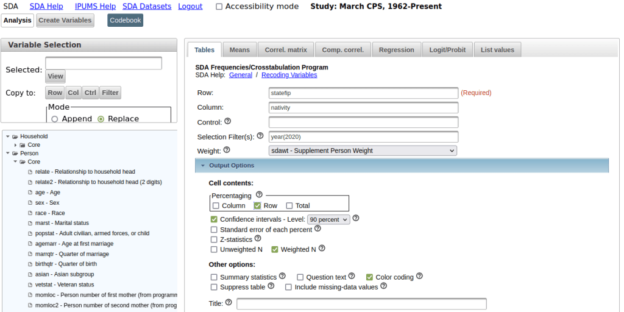This screenshot has height=312, width=624.
Task: Click help icon beside Selection Filter(s) label
Action: click(260, 136)
